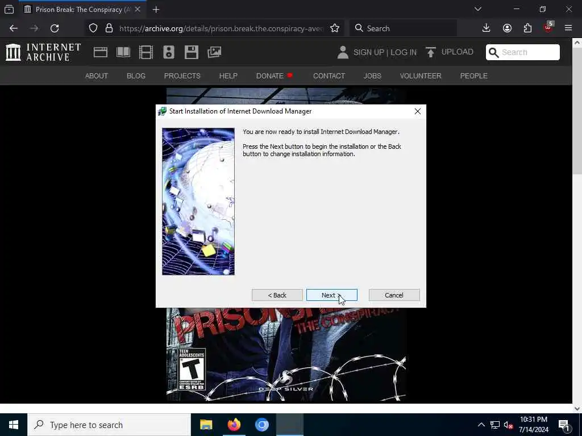Open the Software floppy disk icon
Image resolution: width=582 pixels, height=436 pixels.
(x=191, y=52)
